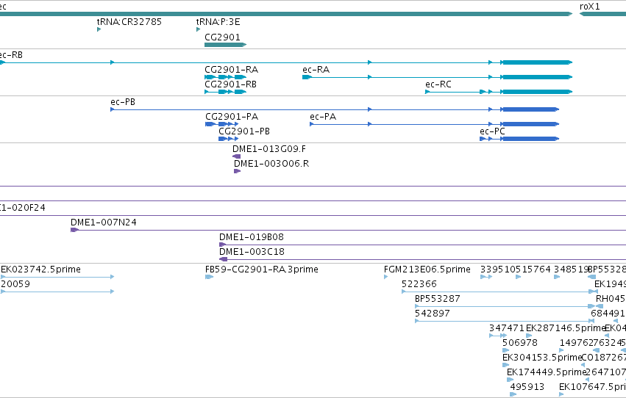The image size is (626, 398).
Task: Click the EK287146.5prime EST
Action: tap(529, 336)
